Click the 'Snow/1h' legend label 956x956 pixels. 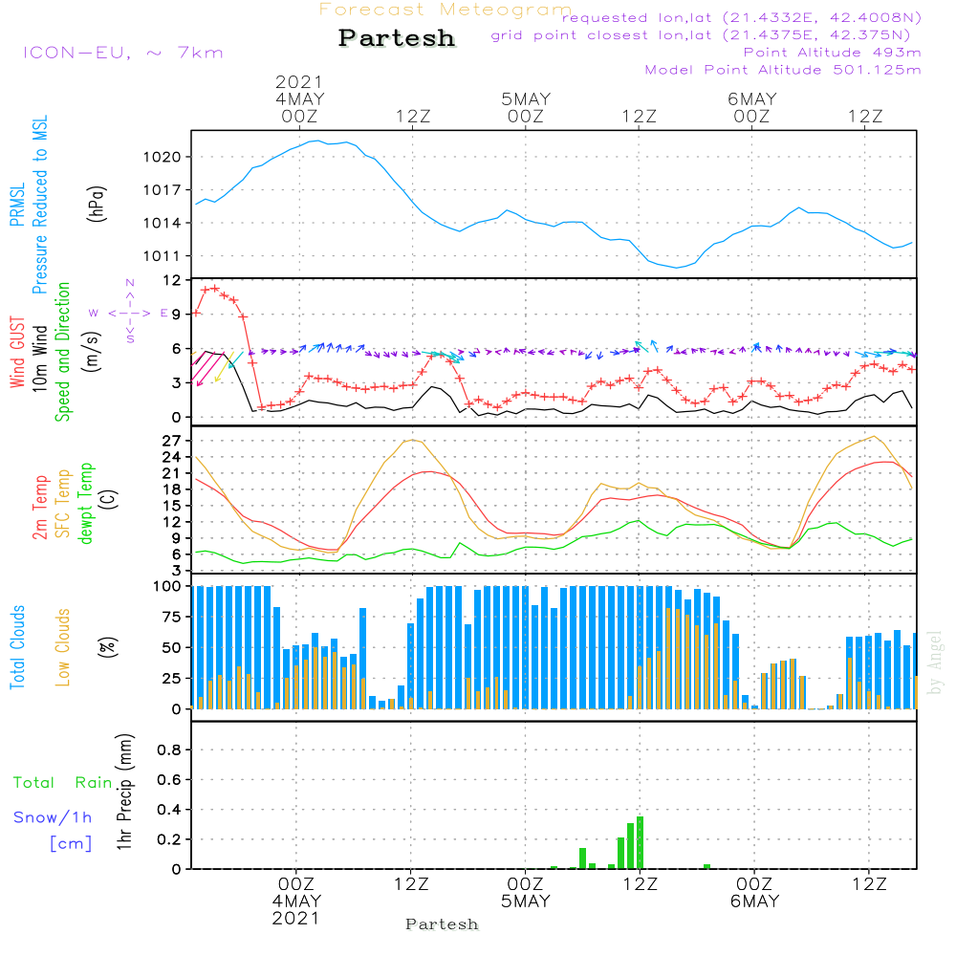point(53,817)
